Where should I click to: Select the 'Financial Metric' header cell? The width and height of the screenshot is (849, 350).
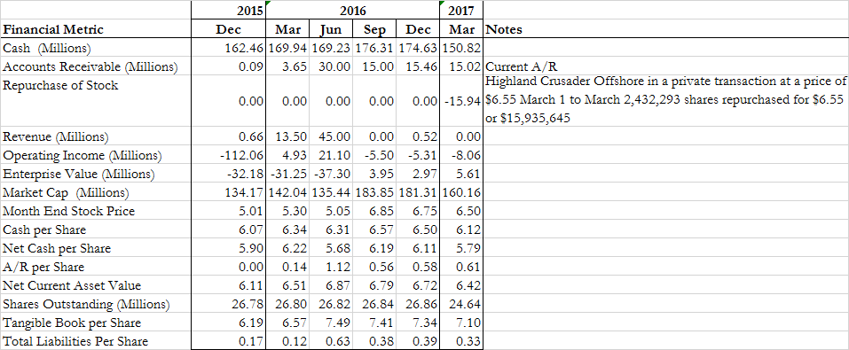click(x=96, y=29)
